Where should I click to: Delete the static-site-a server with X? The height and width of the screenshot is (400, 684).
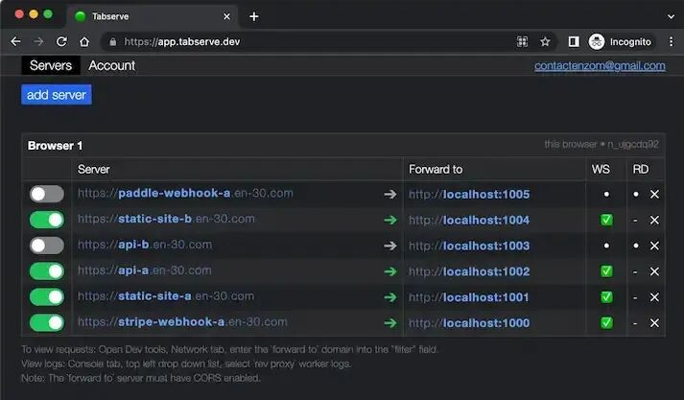[x=654, y=297]
